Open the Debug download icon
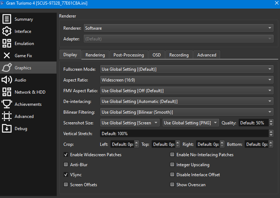The height and width of the screenshot is (198, 280). 7,128
